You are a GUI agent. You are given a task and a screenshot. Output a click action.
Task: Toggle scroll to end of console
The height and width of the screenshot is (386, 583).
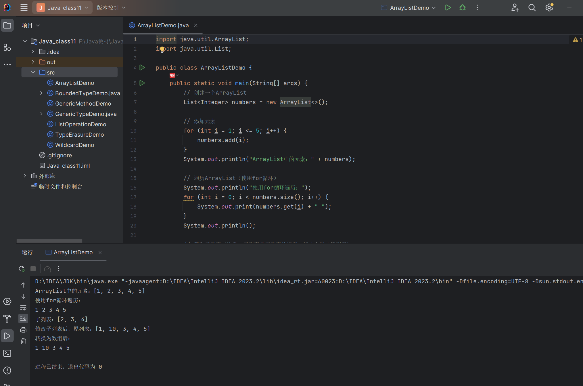(23, 319)
